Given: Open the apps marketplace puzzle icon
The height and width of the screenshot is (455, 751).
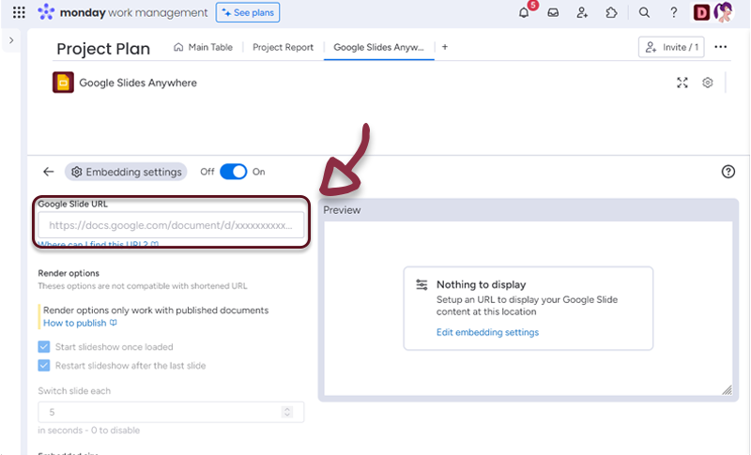Looking at the screenshot, I should pos(612,13).
